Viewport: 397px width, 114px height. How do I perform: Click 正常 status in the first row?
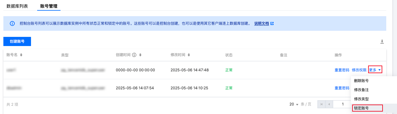[229, 70]
